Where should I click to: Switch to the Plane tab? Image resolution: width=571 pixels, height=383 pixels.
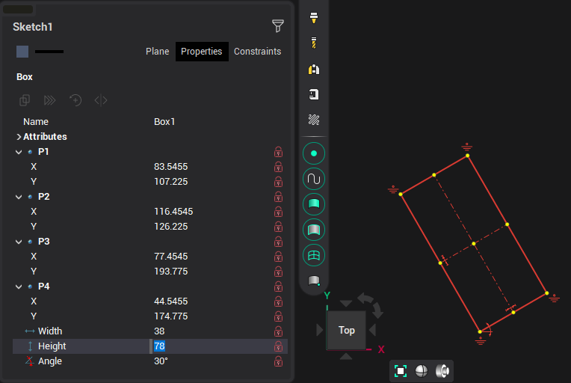pos(157,52)
